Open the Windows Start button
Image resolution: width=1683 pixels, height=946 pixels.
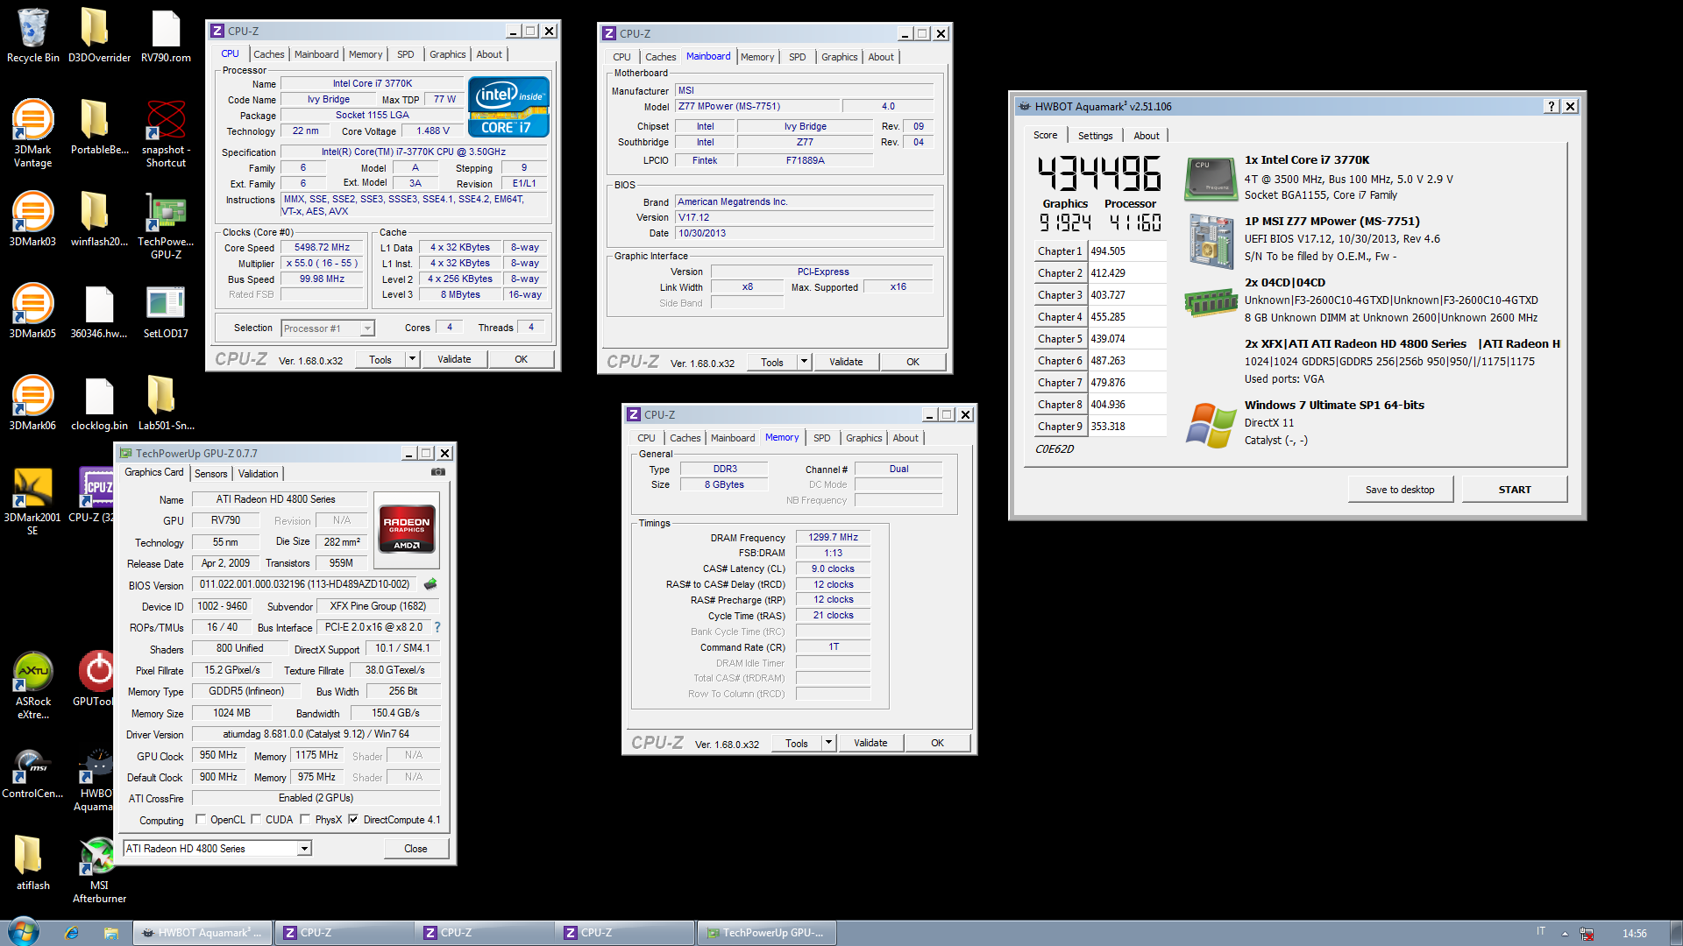pos(24,932)
